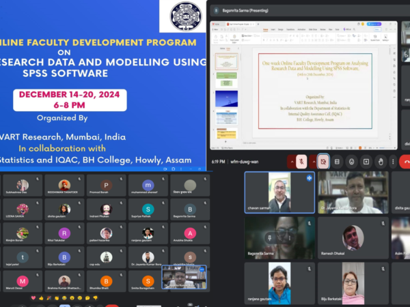Screen dimensions: 410x307
Task: Click Anubha Shukla's pink A avatar
Action: point(190,233)
